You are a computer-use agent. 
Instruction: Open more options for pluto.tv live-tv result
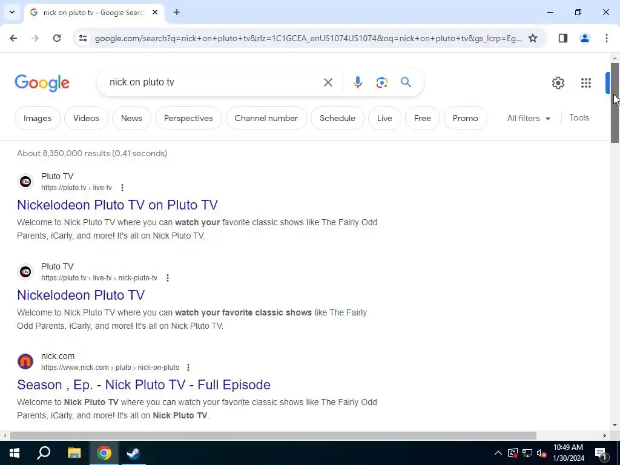click(122, 188)
